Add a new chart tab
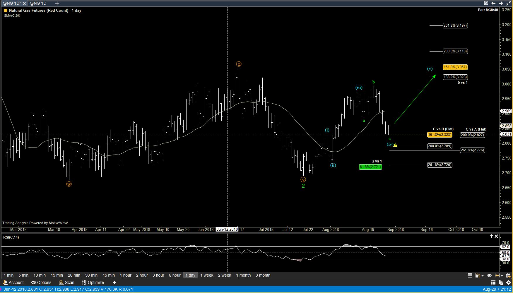Viewport: 513px width, 293px height. tap(57, 3)
